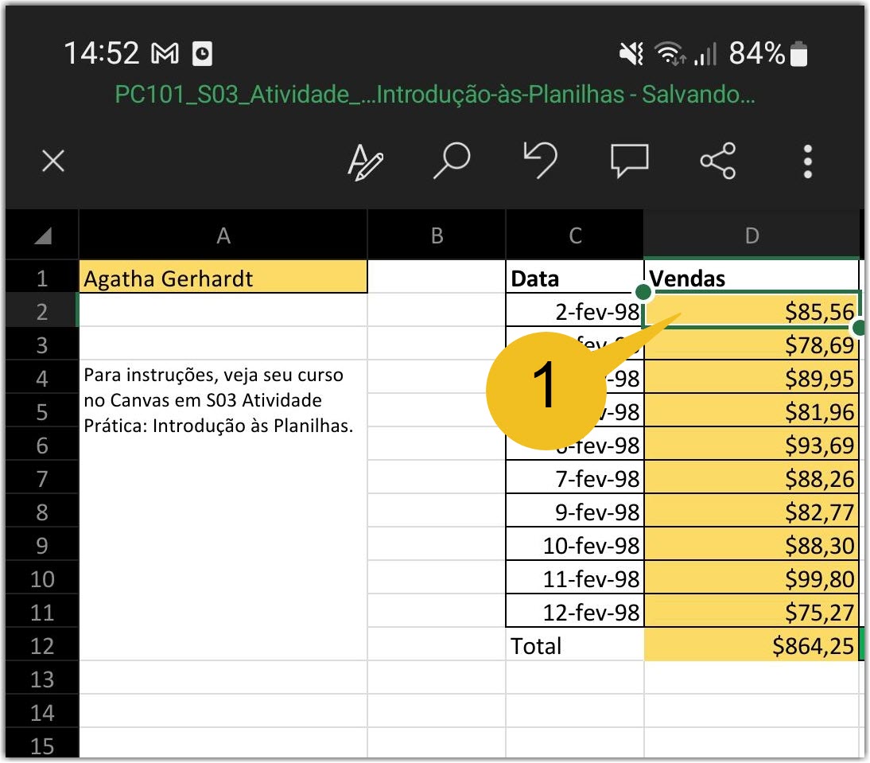Select column A header
The height and width of the screenshot is (763, 870).
pyautogui.click(x=223, y=236)
